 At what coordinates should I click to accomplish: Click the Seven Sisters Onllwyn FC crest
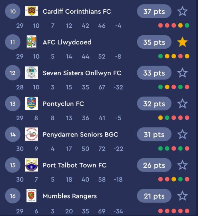[x=31, y=73]
